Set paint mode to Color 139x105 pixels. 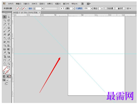click(4, 76)
